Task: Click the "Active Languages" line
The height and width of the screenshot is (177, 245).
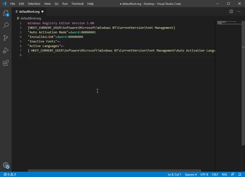Action: click(46, 46)
